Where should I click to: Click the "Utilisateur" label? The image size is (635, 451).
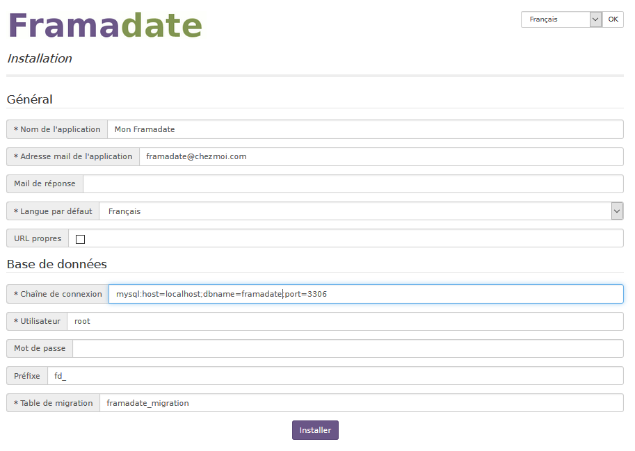coord(37,321)
